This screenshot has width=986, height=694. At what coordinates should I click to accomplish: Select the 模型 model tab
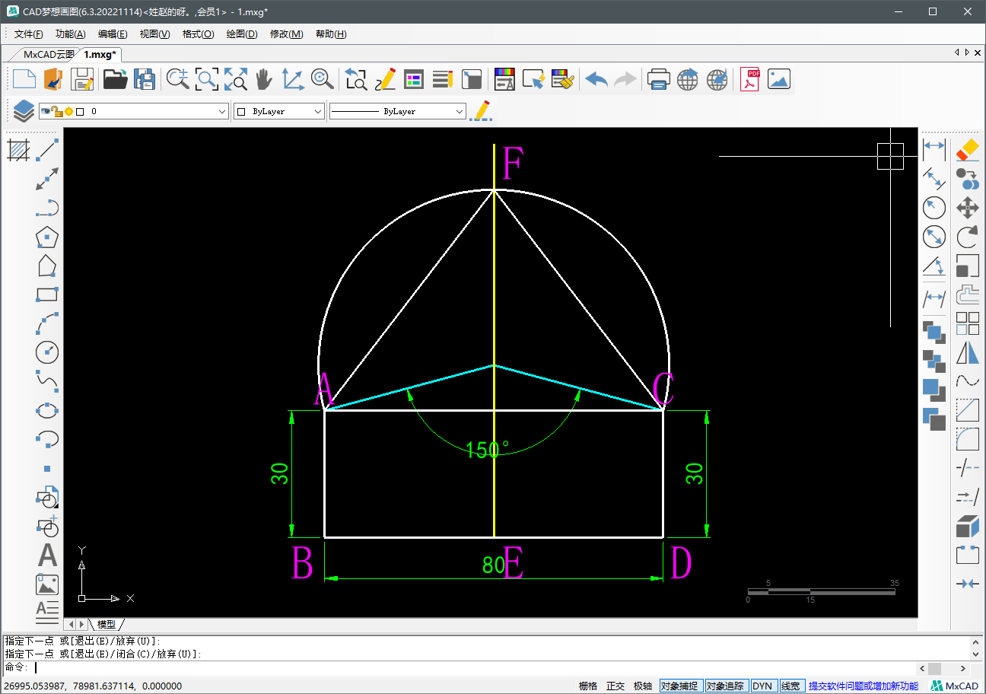106,624
